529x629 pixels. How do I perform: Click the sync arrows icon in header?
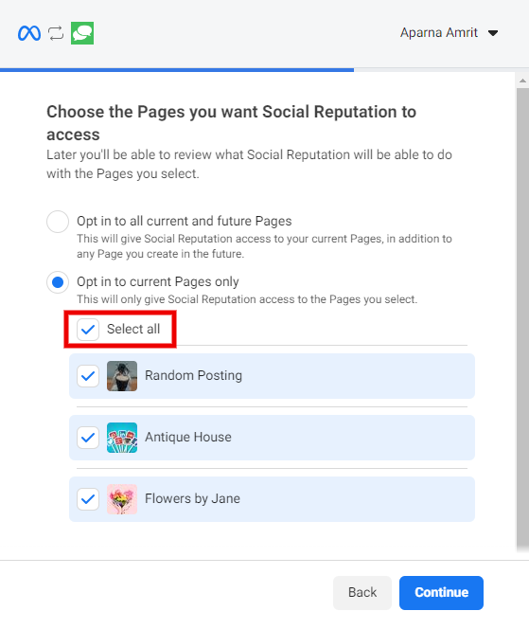[56, 33]
